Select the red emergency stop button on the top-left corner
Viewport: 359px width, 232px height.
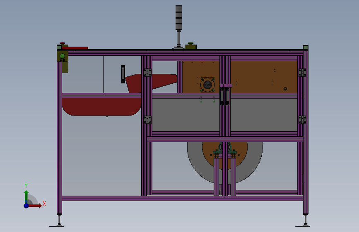click(62, 44)
